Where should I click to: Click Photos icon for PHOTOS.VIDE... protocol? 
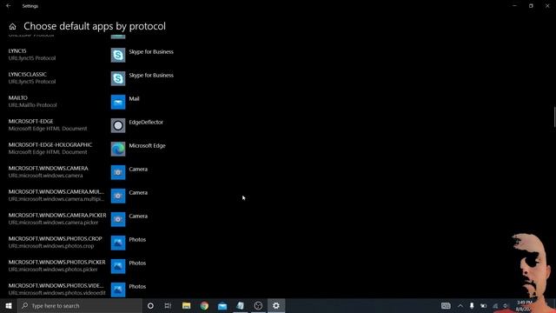coord(118,290)
